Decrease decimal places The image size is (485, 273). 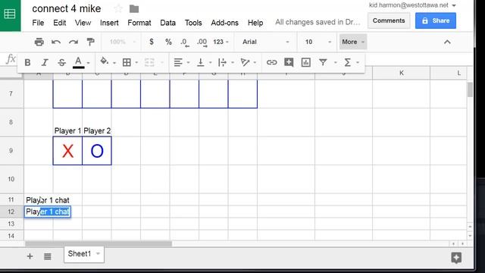point(185,42)
